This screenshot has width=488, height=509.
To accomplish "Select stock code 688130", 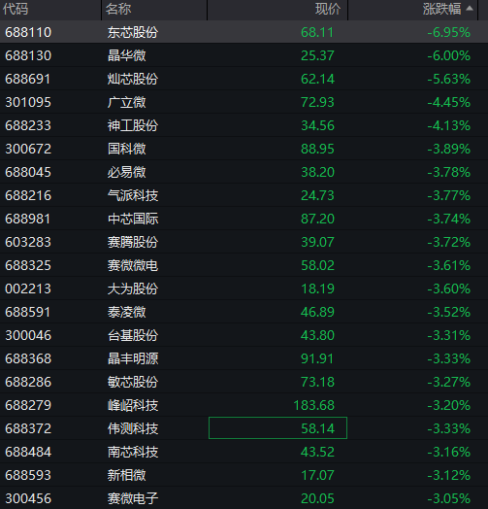I will (x=28, y=55).
